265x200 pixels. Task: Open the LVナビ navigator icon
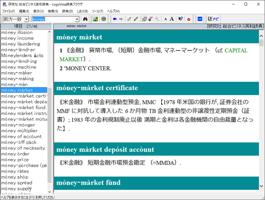(213, 19)
